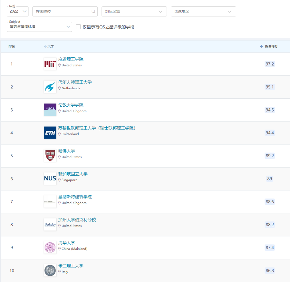Click the Italy location text
The image size is (290, 282).
pyautogui.click(x=65, y=272)
